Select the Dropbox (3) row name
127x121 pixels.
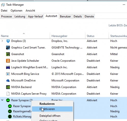pyautogui.click(x=19, y=41)
